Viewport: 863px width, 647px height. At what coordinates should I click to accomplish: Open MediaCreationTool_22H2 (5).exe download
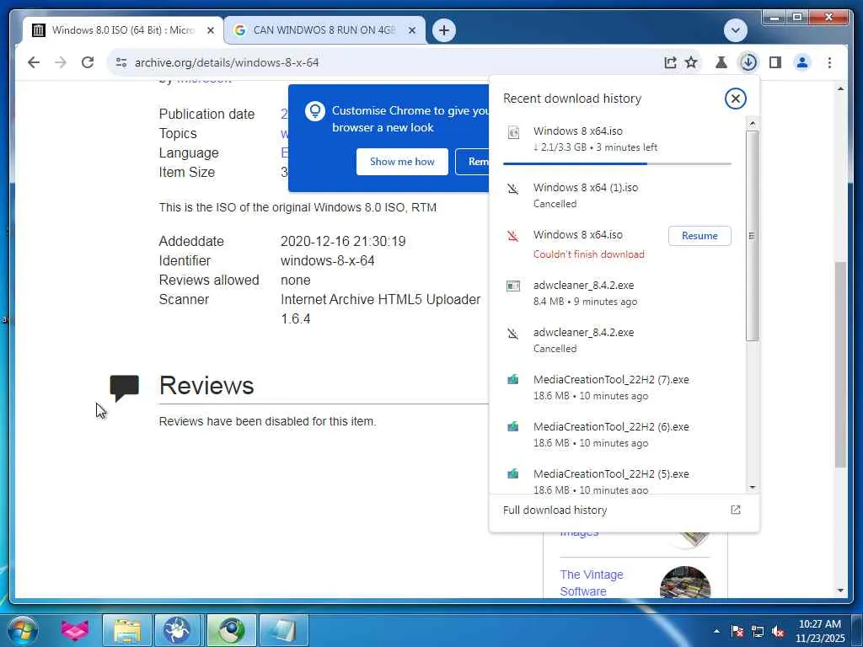(x=617, y=479)
